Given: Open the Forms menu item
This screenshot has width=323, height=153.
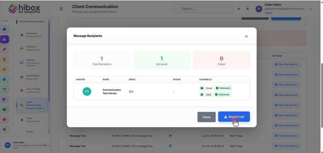Looking at the screenshot, I should click(x=32, y=120).
